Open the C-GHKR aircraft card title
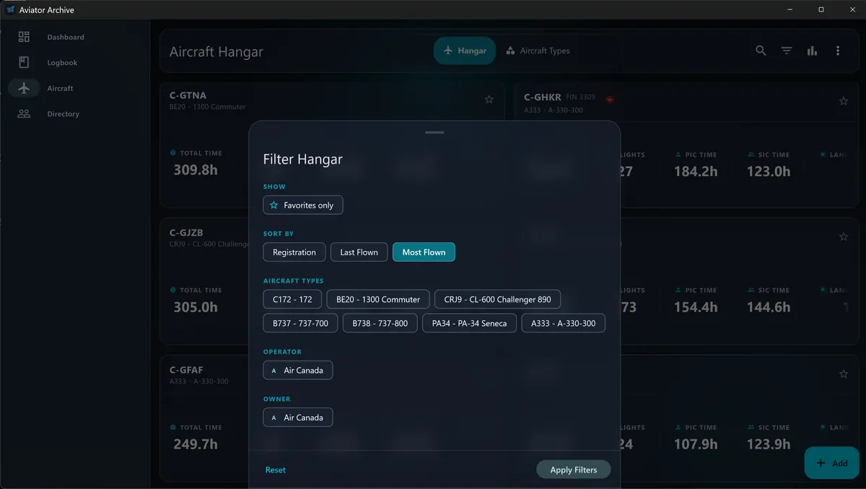Viewport: 866px width, 489px height. pyautogui.click(x=543, y=97)
